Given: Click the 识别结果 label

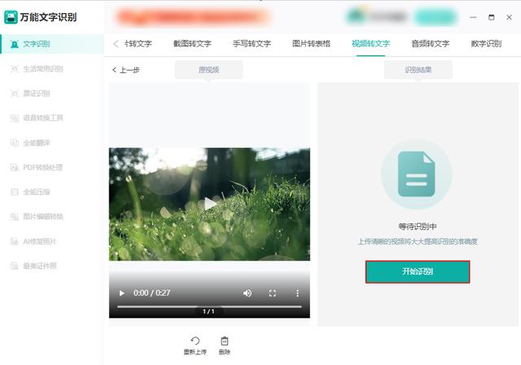Looking at the screenshot, I should [418, 70].
